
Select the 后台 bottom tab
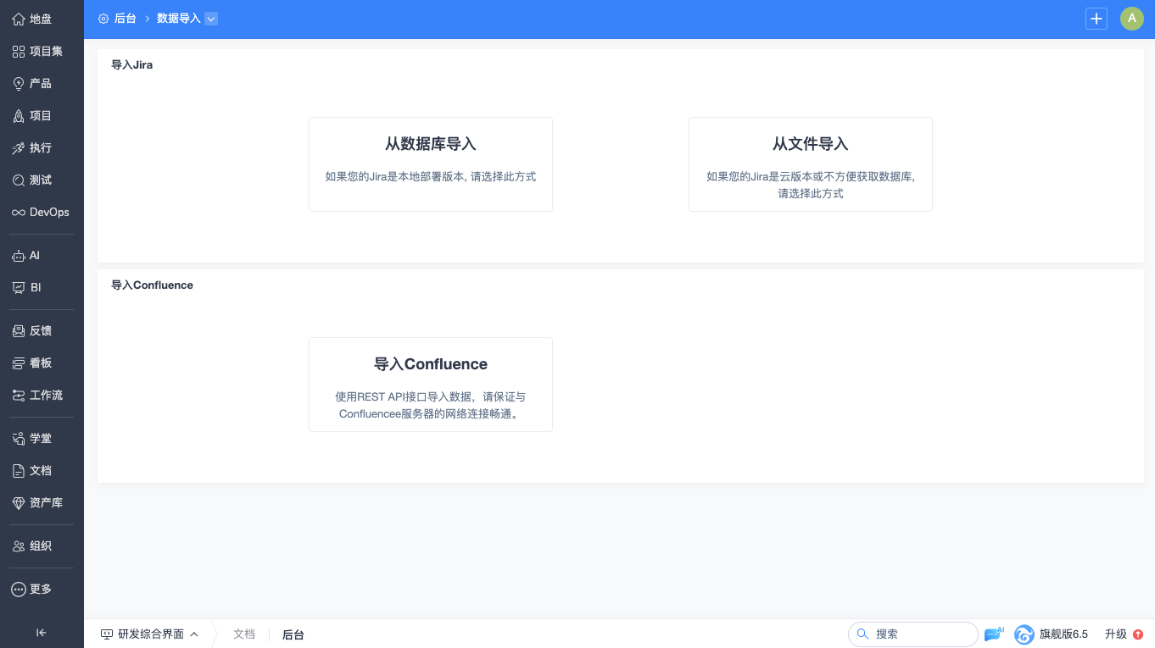click(293, 634)
